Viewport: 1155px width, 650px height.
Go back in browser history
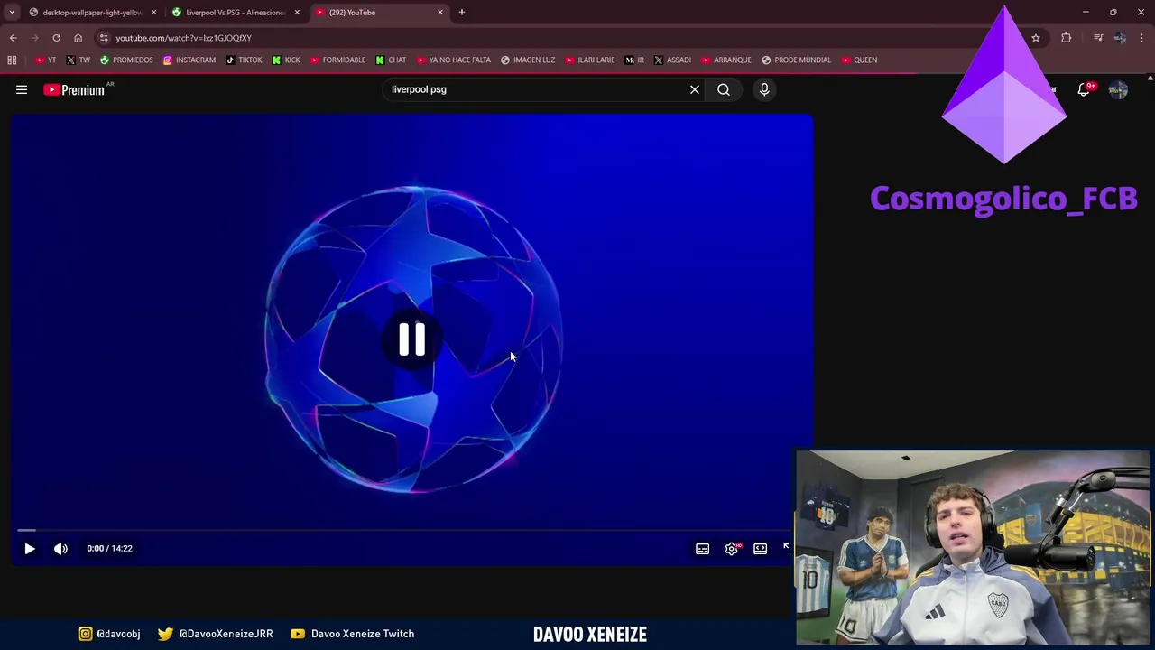click(x=13, y=38)
